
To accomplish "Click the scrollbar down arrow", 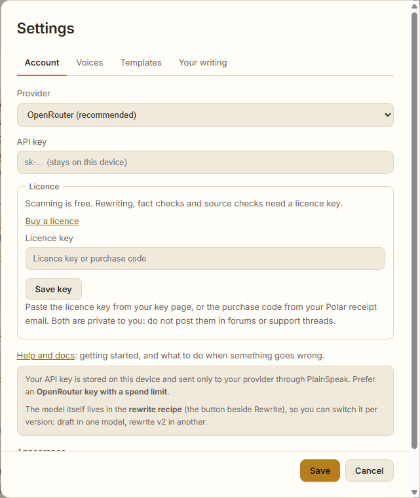I will coord(414,492).
